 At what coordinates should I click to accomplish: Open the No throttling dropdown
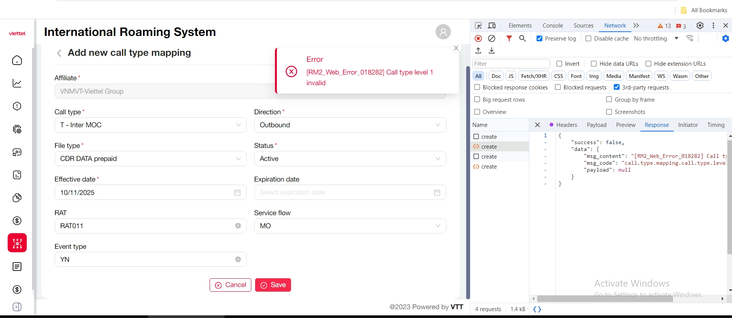coord(656,39)
